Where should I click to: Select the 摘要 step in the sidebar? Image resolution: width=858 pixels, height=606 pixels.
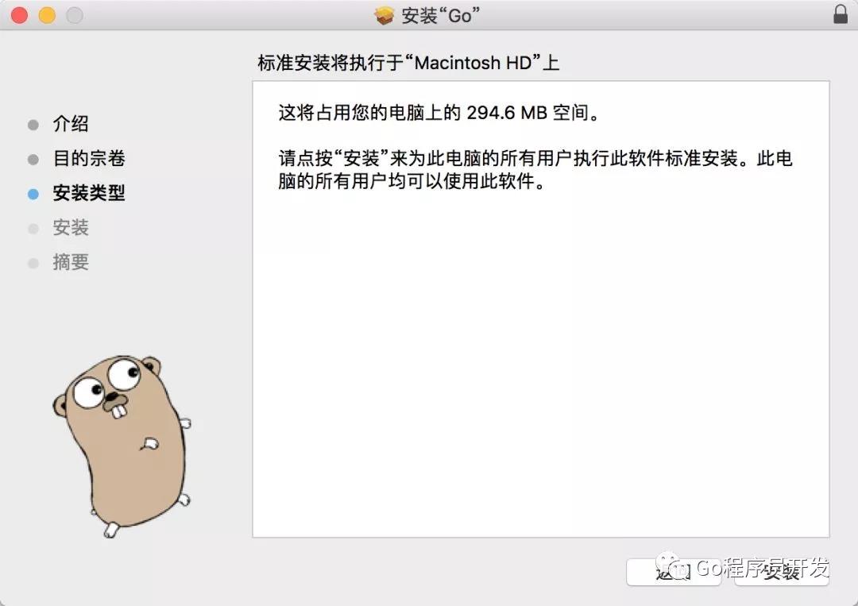pos(70,262)
